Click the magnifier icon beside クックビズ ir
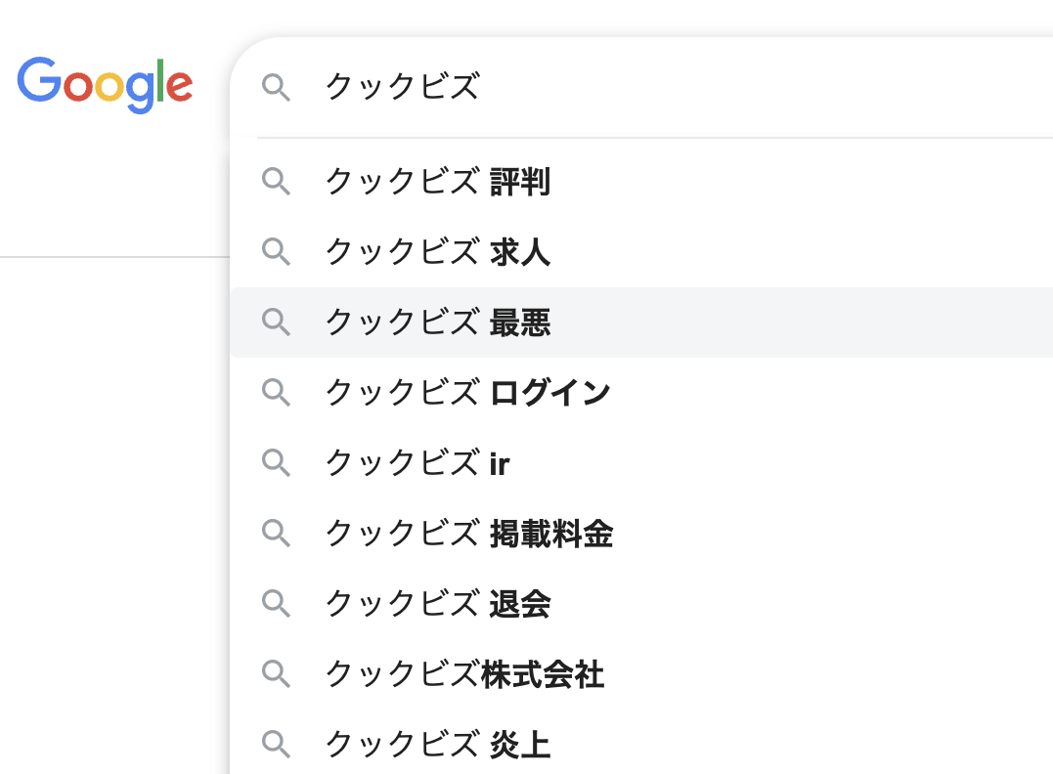Image resolution: width=1053 pixels, height=774 pixels. [x=277, y=463]
